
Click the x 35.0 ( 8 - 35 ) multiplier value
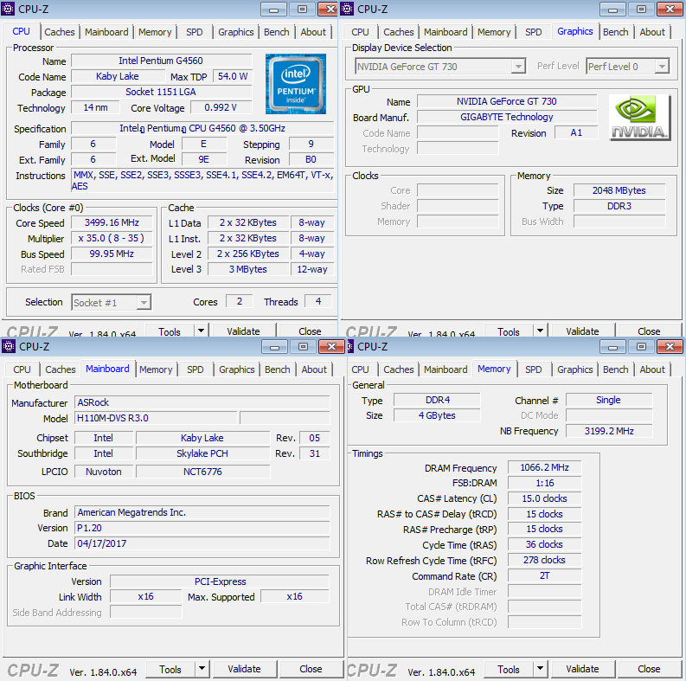click(x=112, y=238)
